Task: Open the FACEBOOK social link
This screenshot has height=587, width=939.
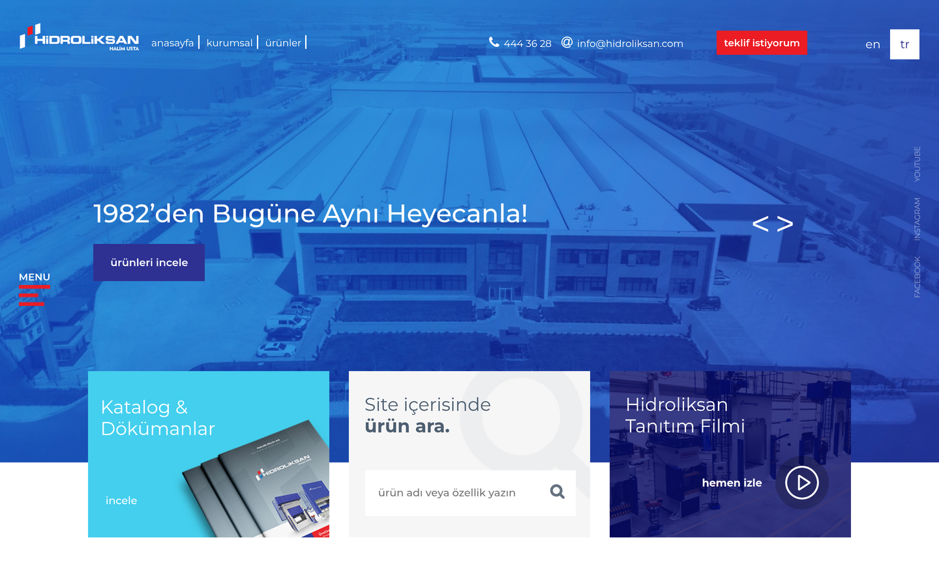Action: pos(917,277)
